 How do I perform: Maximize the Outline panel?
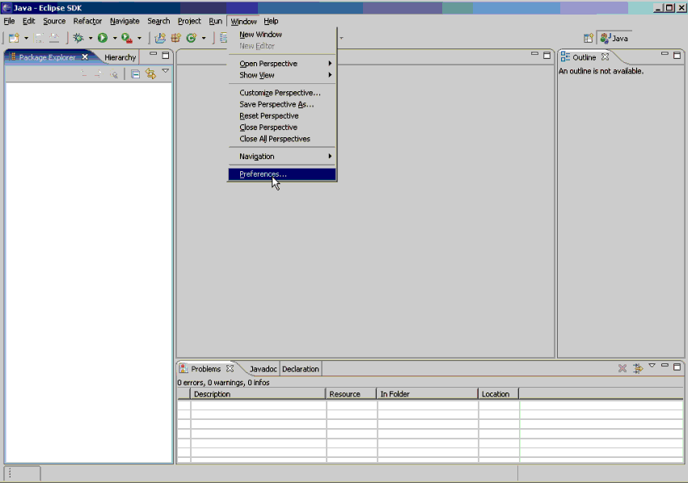pos(677,55)
